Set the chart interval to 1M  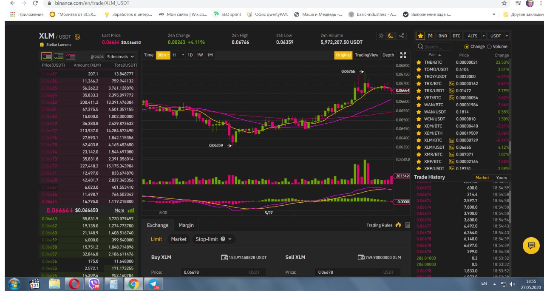point(210,55)
